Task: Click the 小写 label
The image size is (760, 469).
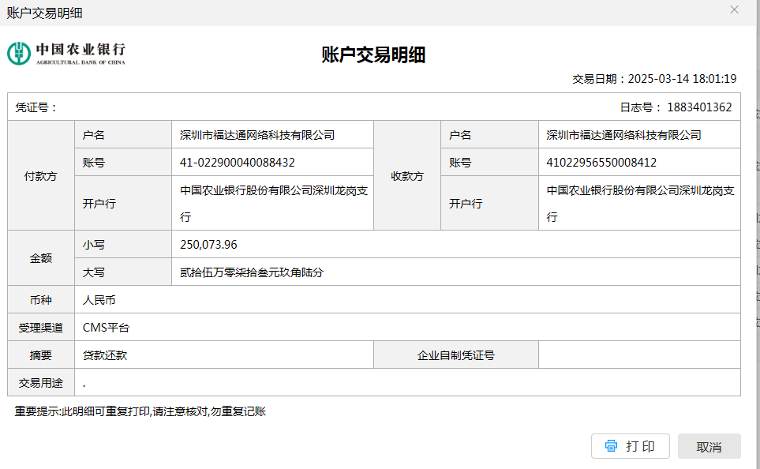Action: [x=94, y=245]
